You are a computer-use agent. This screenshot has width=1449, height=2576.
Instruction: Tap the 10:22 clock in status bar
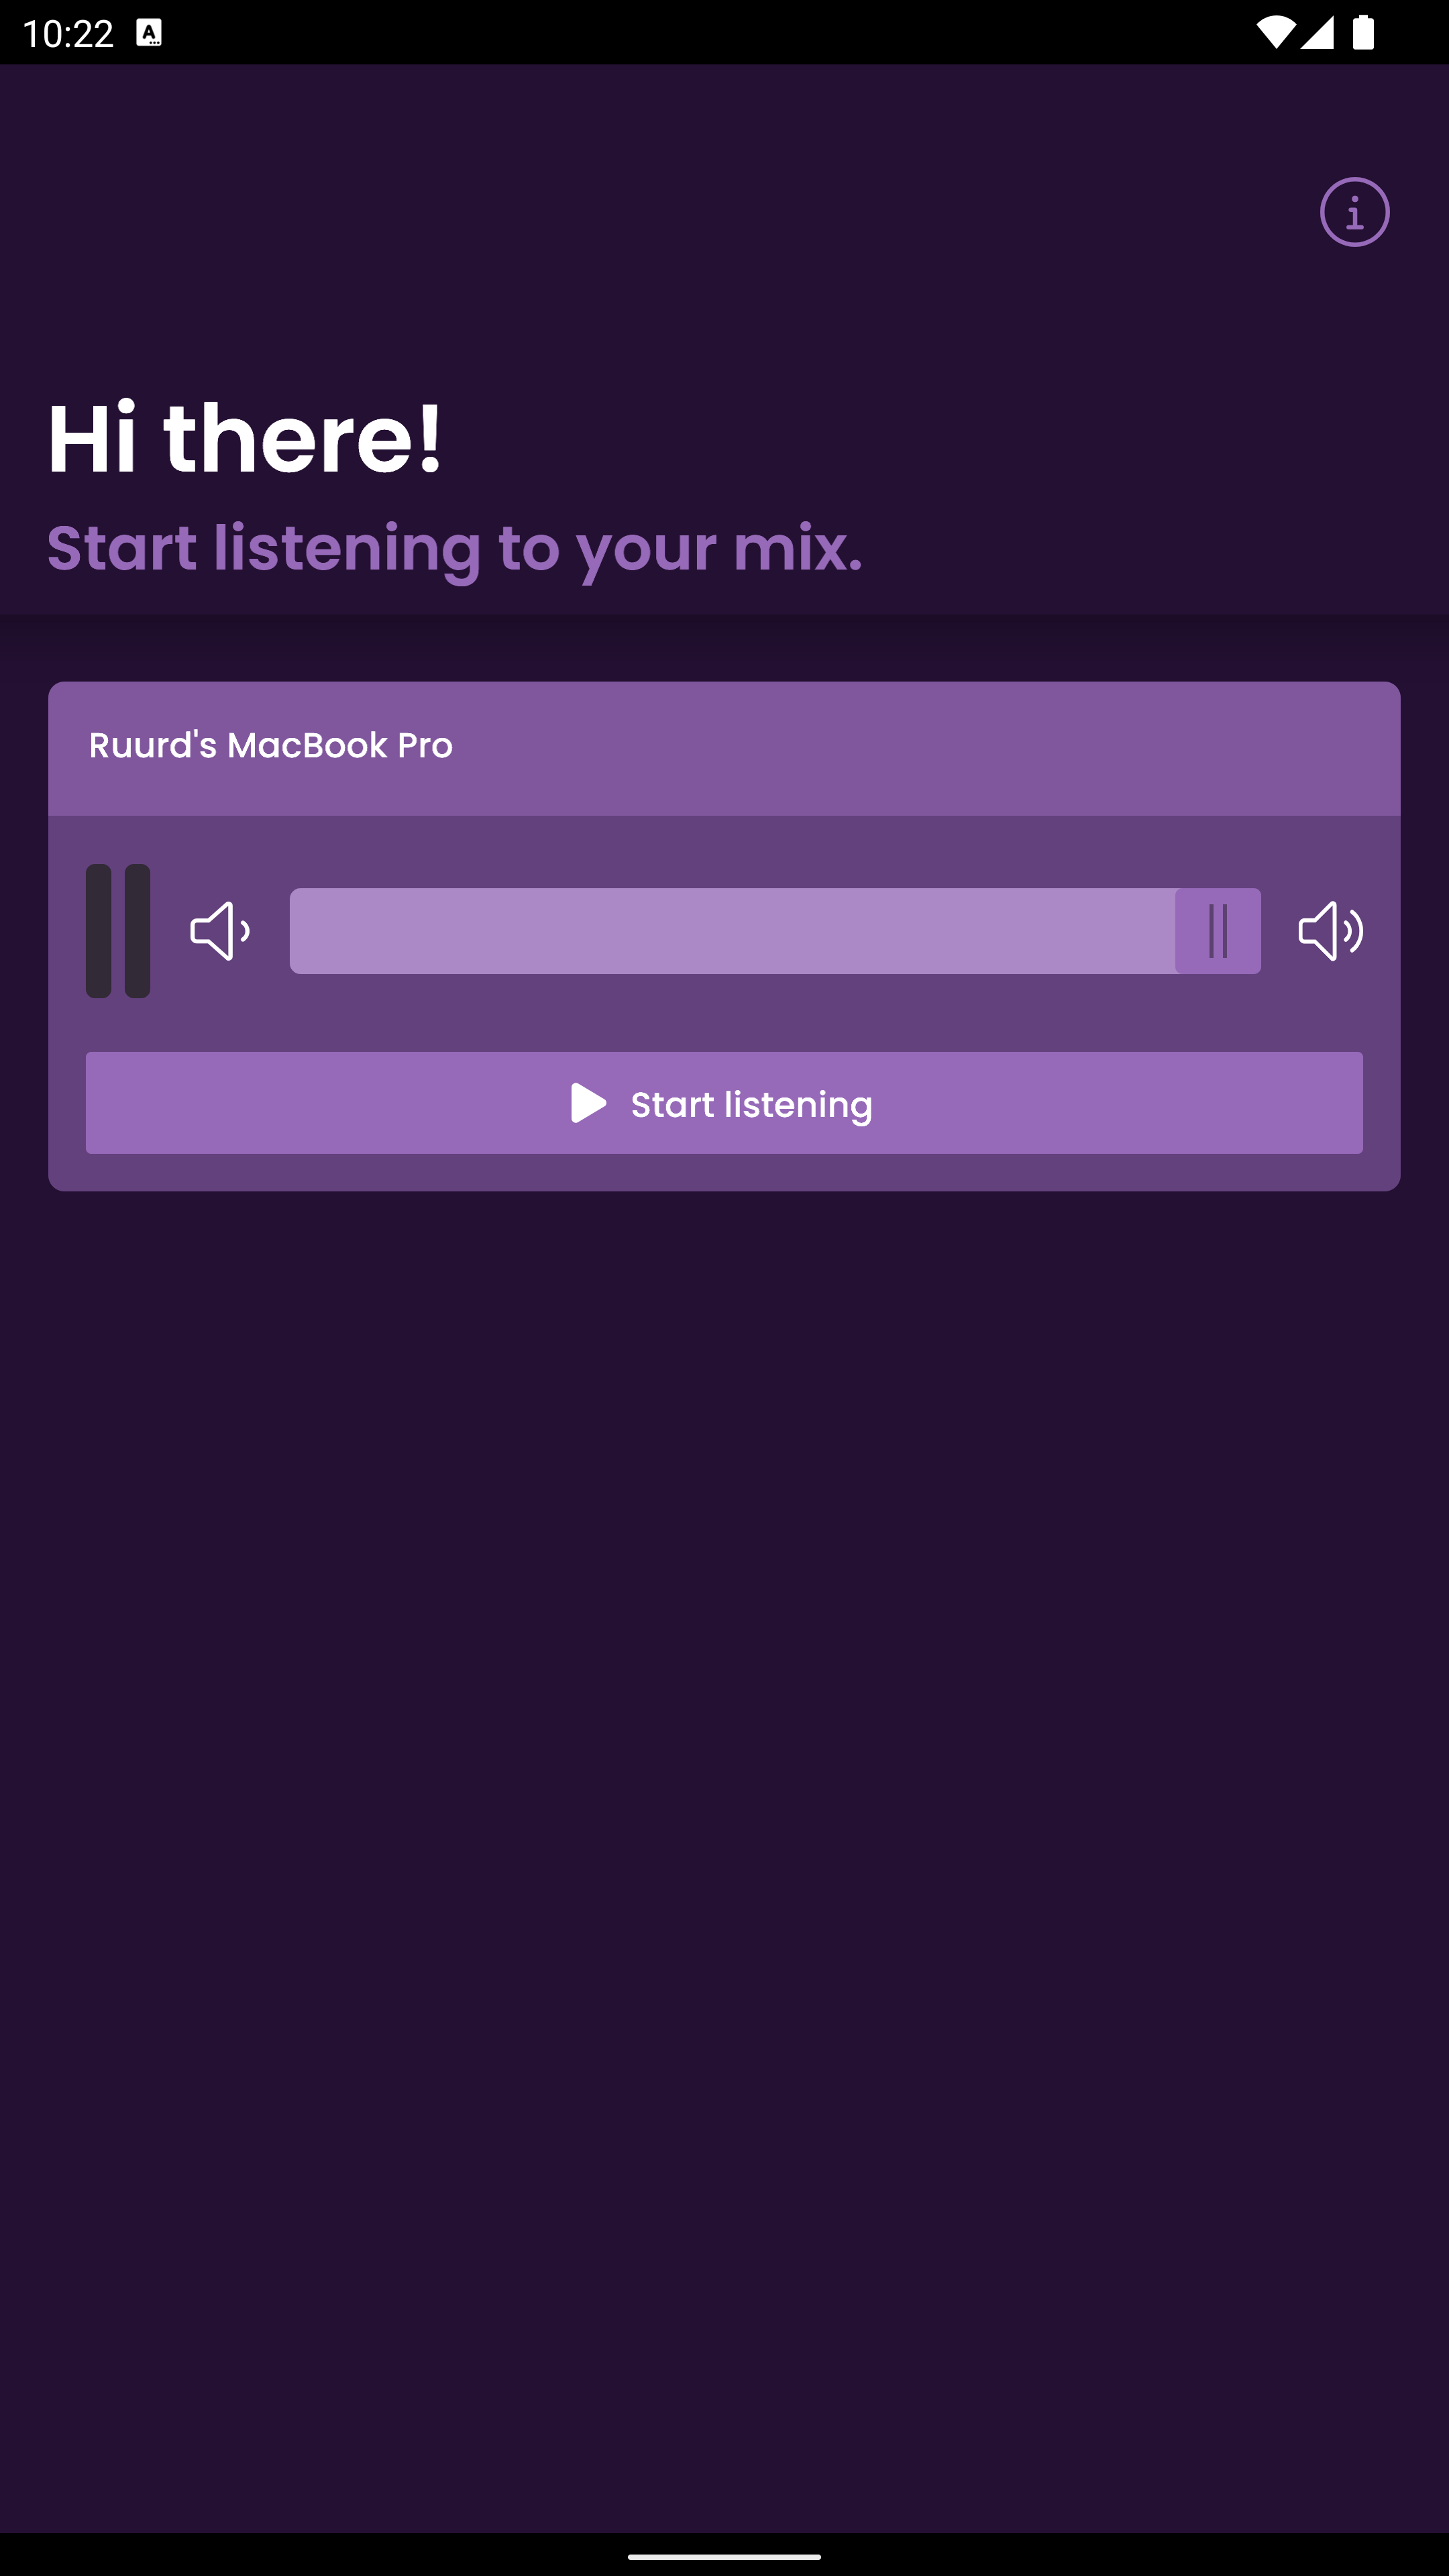68,33
